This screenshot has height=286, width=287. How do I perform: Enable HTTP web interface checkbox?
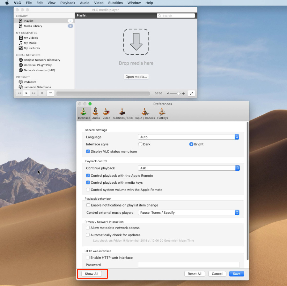point(88,258)
